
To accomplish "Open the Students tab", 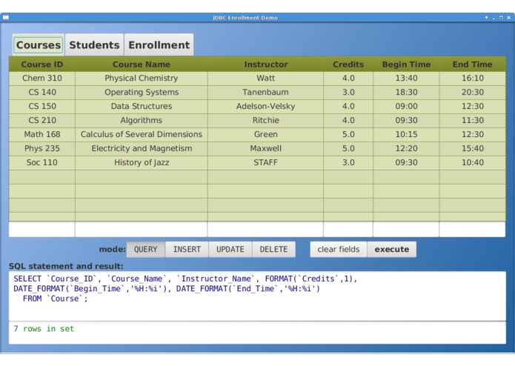I will point(94,44).
